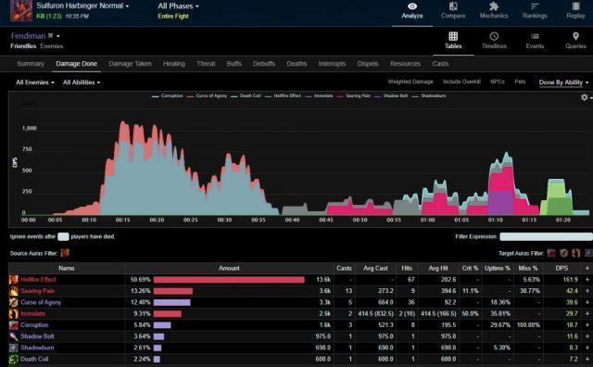This screenshot has width=593, height=367.
Task: Open the All Phases dropdown
Action: click(x=178, y=6)
